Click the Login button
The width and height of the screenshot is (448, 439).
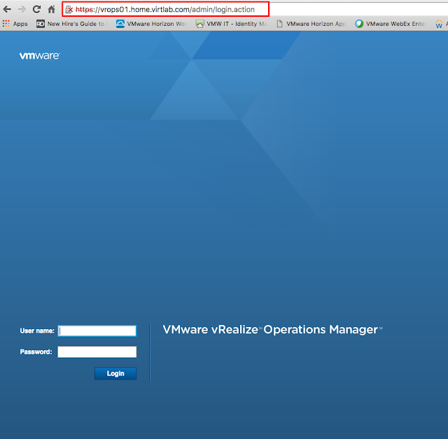115,373
